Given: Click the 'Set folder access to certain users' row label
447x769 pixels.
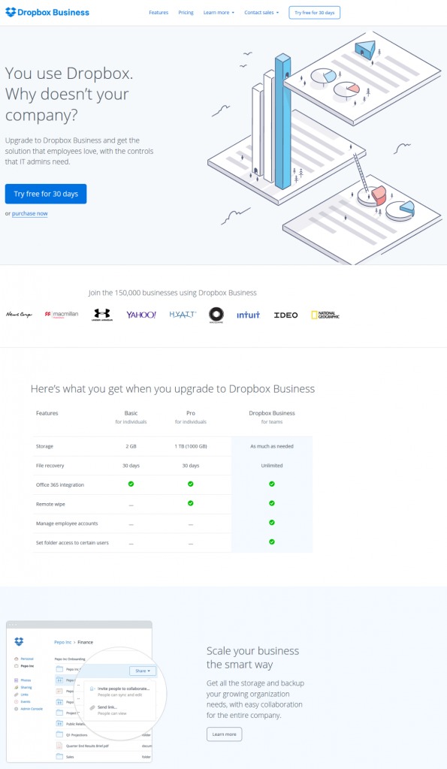Looking at the screenshot, I should (x=72, y=543).
